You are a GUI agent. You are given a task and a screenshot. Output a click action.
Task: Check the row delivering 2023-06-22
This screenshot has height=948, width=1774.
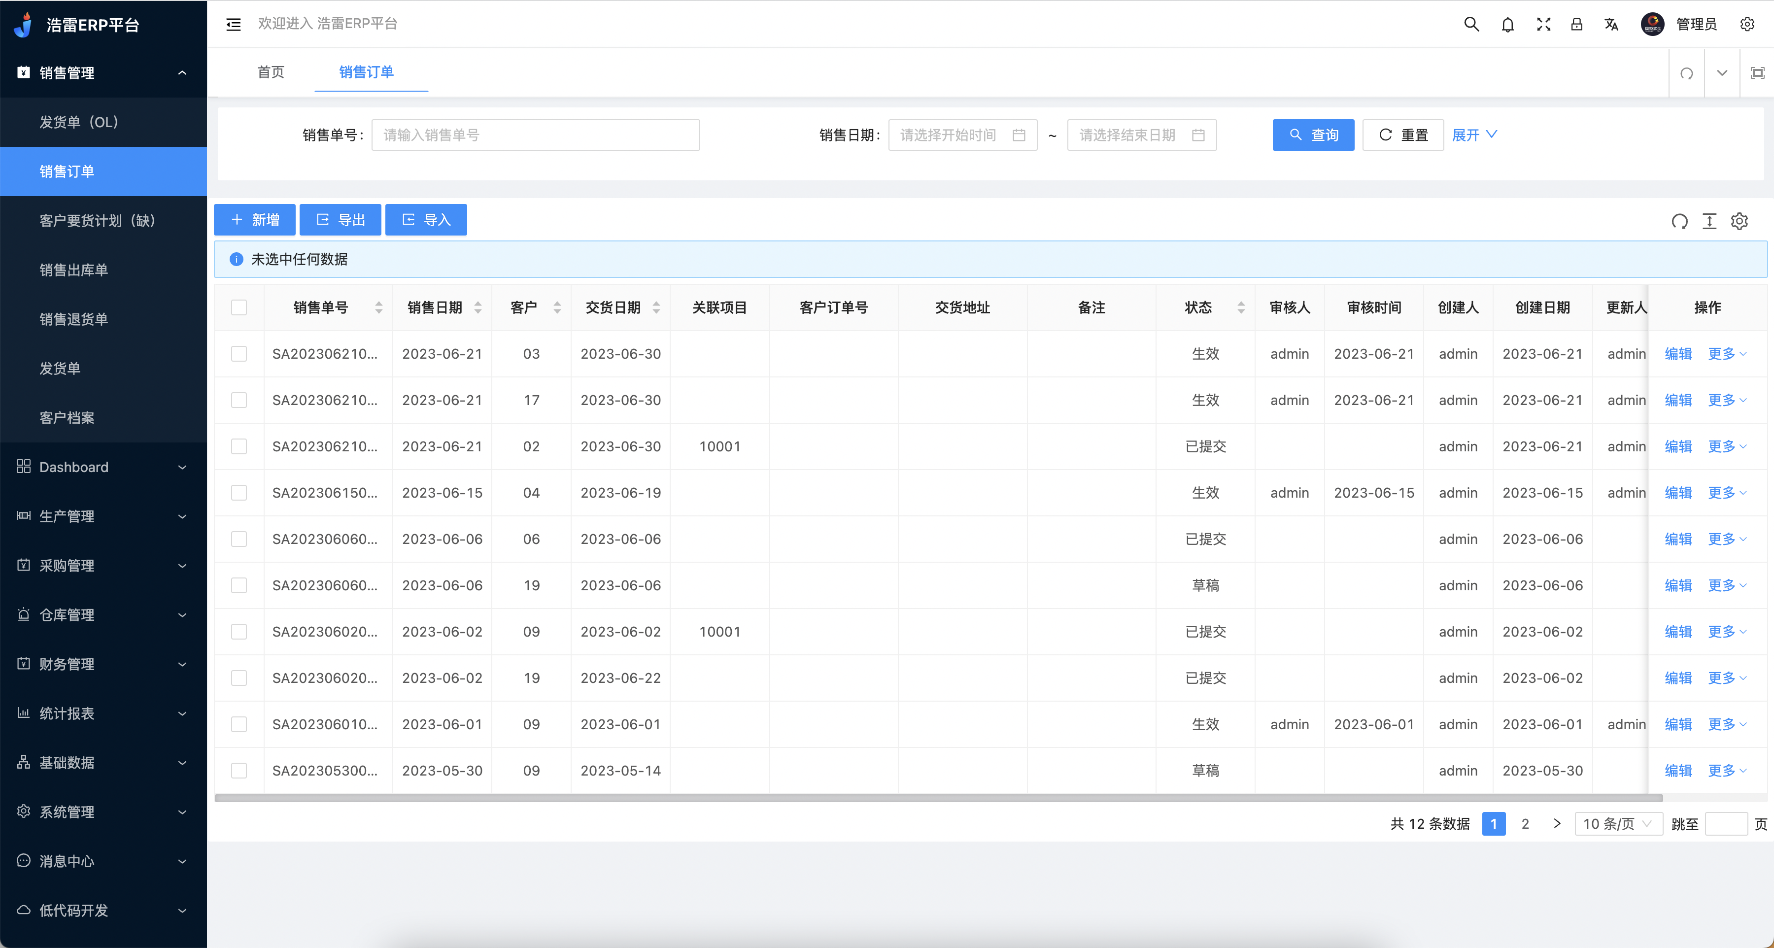click(239, 678)
